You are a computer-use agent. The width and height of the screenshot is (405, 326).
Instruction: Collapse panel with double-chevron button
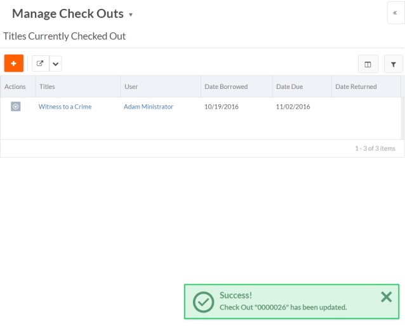tap(396, 13)
